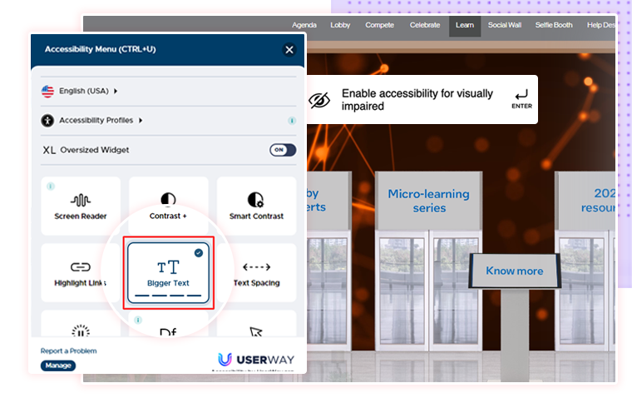Expand the Accessibility Profiles section
The image size is (632, 408).
click(101, 121)
